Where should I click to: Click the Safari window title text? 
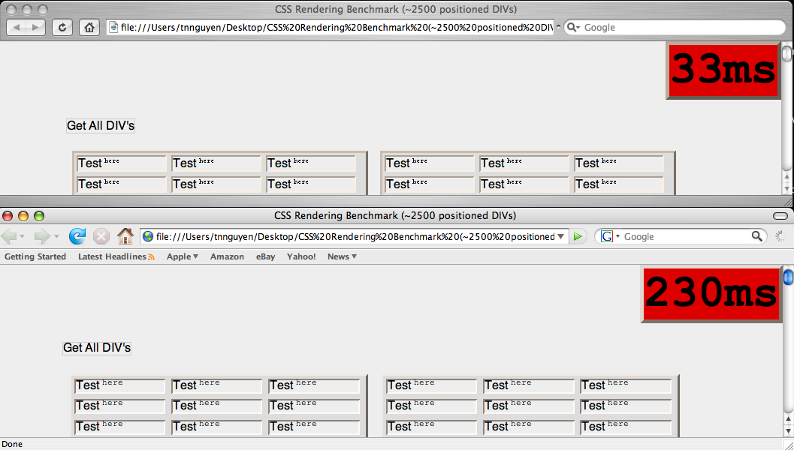pos(396,9)
